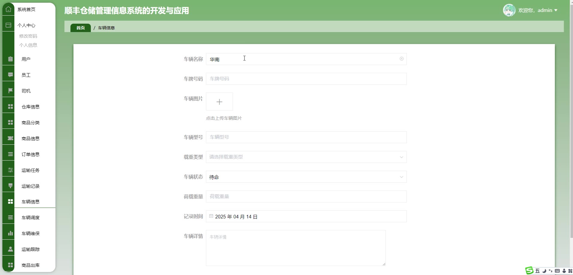The width and height of the screenshot is (573, 275).
Task: Click the moon icon in IME toolbar
Action: point(544,271)
